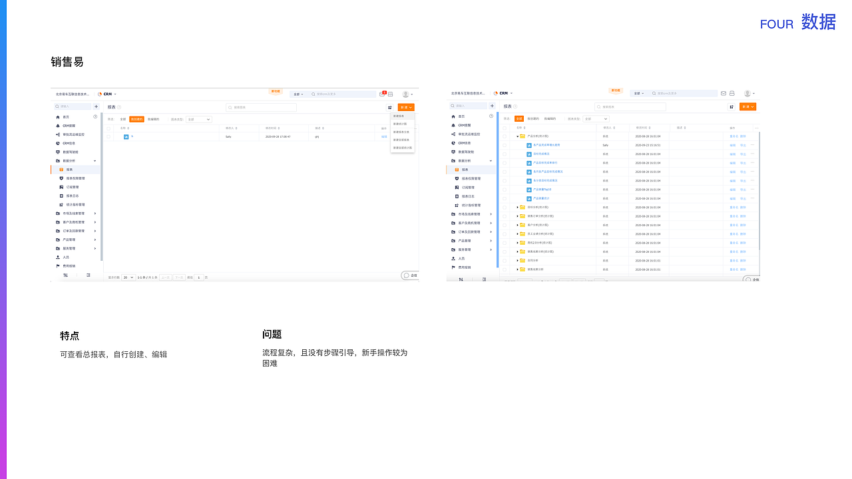Click 搜索报表 search field in left screenshot
Viewport: 852px width, 479px height.
pos(261,107)
